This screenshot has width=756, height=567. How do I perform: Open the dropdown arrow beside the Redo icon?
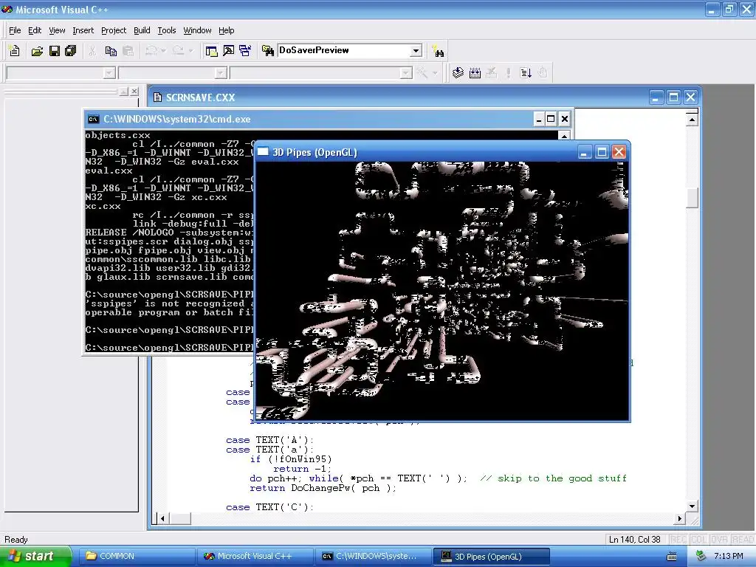pos(191,51)
